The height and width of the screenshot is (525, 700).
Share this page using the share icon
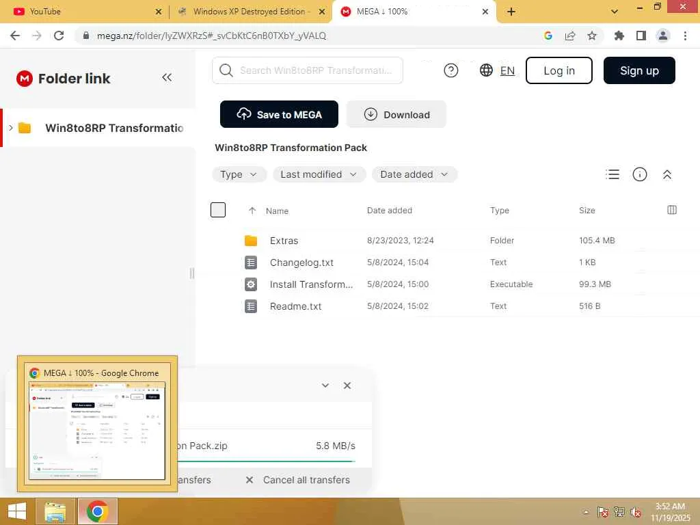tap(570, 36)
